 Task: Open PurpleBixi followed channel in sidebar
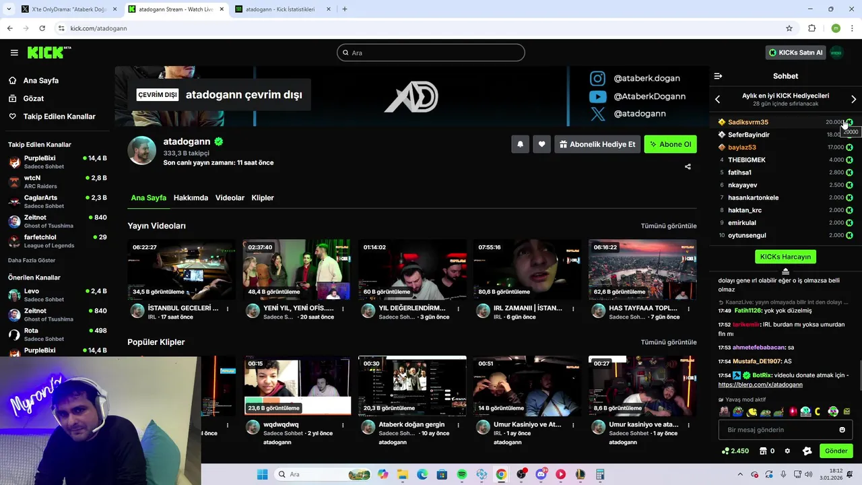point(57,162)
